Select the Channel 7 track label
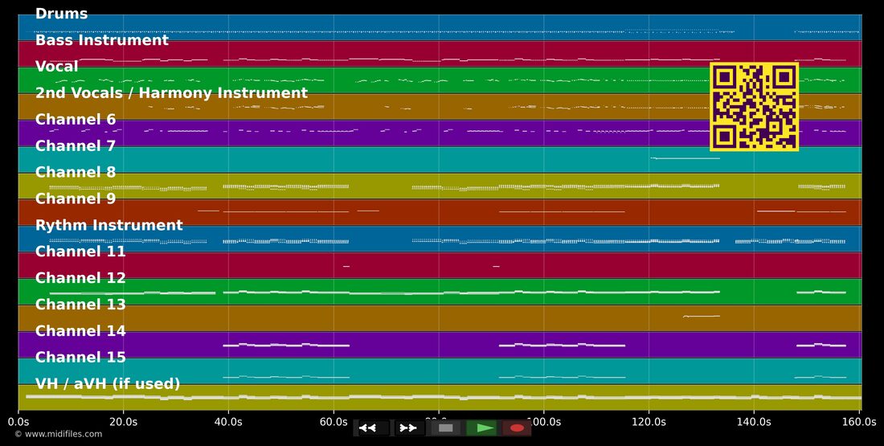Viewport: 884px width, 446px height. (76, 146)
